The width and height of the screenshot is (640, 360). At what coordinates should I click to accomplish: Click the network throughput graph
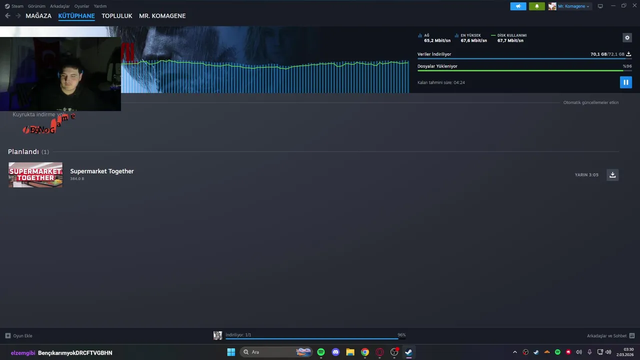tap(265, 76)
